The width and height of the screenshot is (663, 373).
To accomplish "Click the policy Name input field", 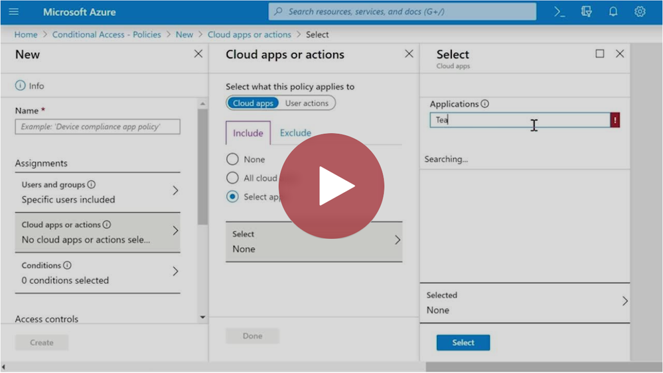I will pos(98,127).
